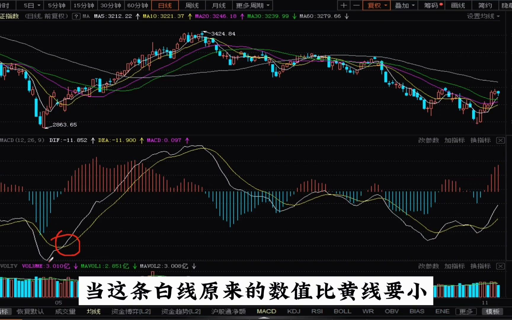Click the MA30:3239.99 value label
Screen dimensions: 512x320
tap(268, 16)
